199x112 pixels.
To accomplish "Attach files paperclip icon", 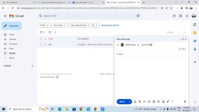I will tap(140, 101).
